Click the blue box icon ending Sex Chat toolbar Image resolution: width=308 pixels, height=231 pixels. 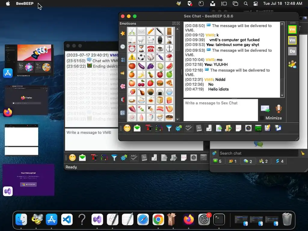coord(278,128)
